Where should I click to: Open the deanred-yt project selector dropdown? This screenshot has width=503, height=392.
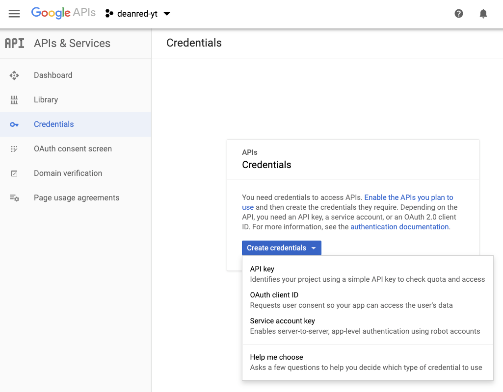[138, 14]
